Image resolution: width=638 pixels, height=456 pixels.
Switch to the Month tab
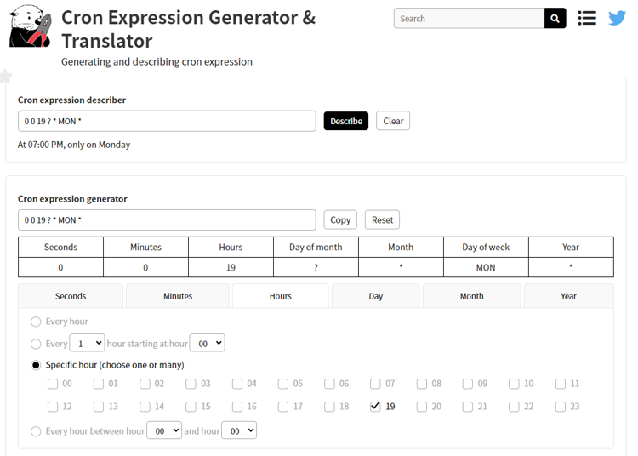point(472,296)
